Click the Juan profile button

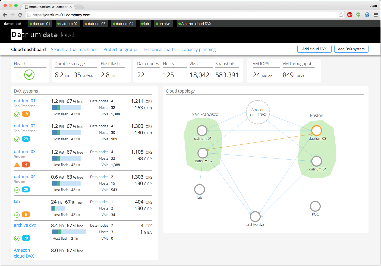[x=373, y=6]
